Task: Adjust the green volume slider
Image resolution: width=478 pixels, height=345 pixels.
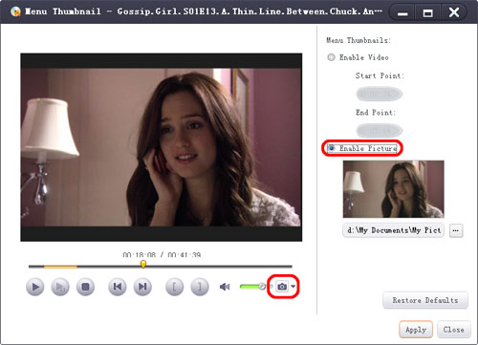Action: (252, 287)
